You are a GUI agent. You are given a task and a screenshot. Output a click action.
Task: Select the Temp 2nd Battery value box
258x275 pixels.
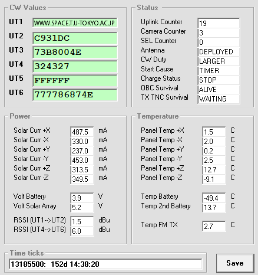pos(214,207)
